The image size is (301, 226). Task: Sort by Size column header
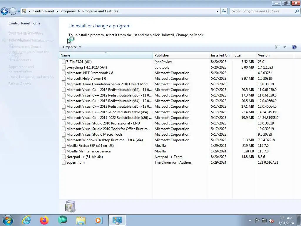244,55
